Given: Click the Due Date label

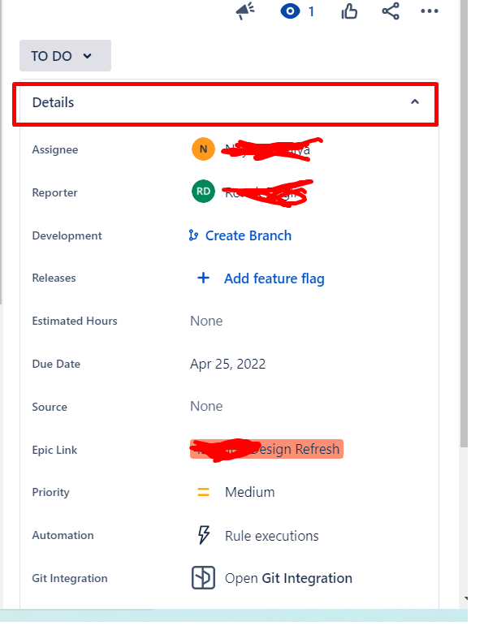Looking at the screenshot, I should point(56,365).
